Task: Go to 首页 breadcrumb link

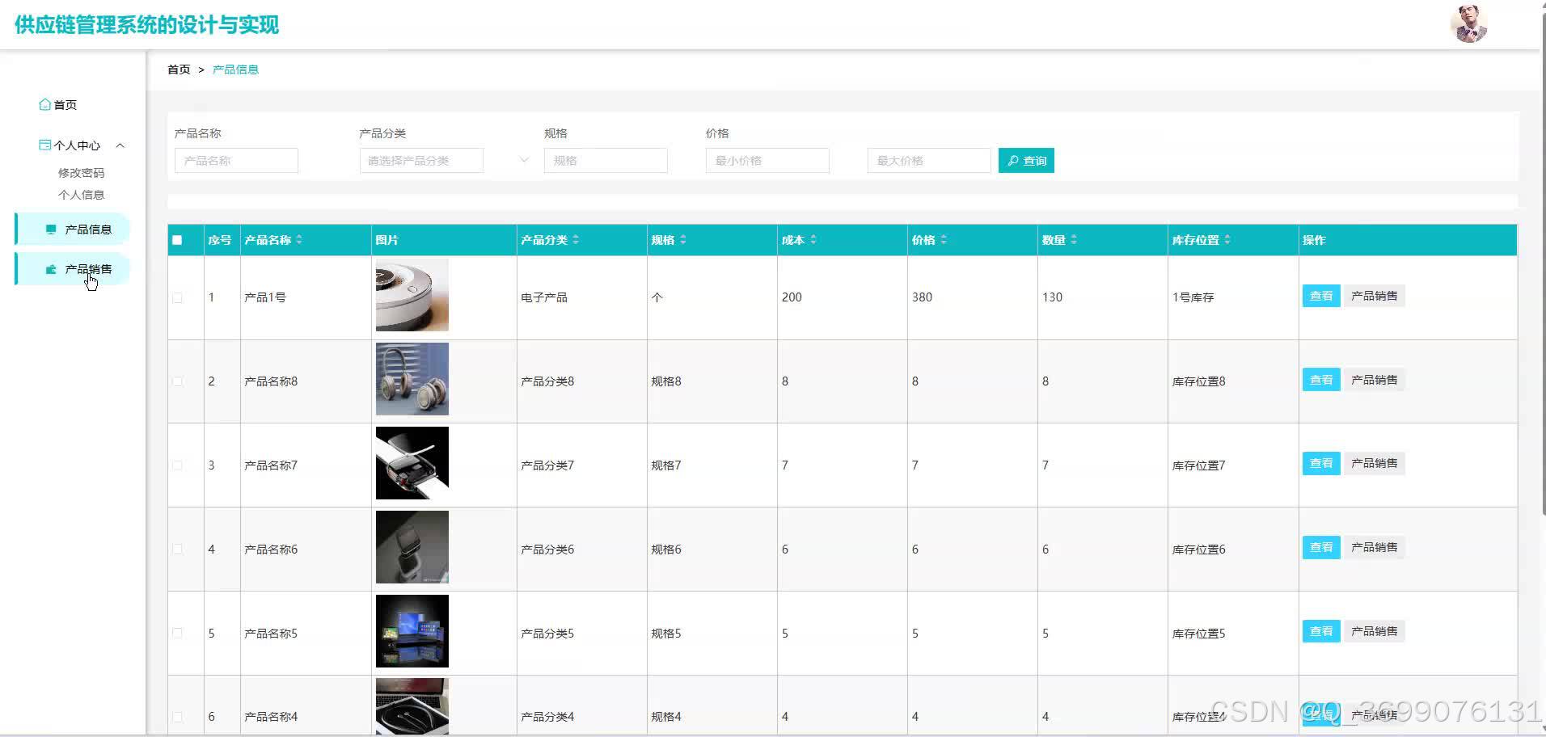Action: 179,69
